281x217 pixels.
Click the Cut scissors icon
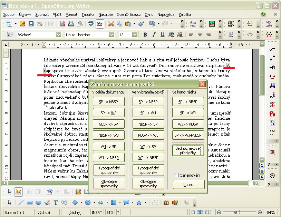click(x=111, y=24)
